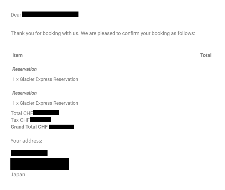Click the Tax CHF label
The width and height of the screenshot is (225, 190).
tap(20, 120)
